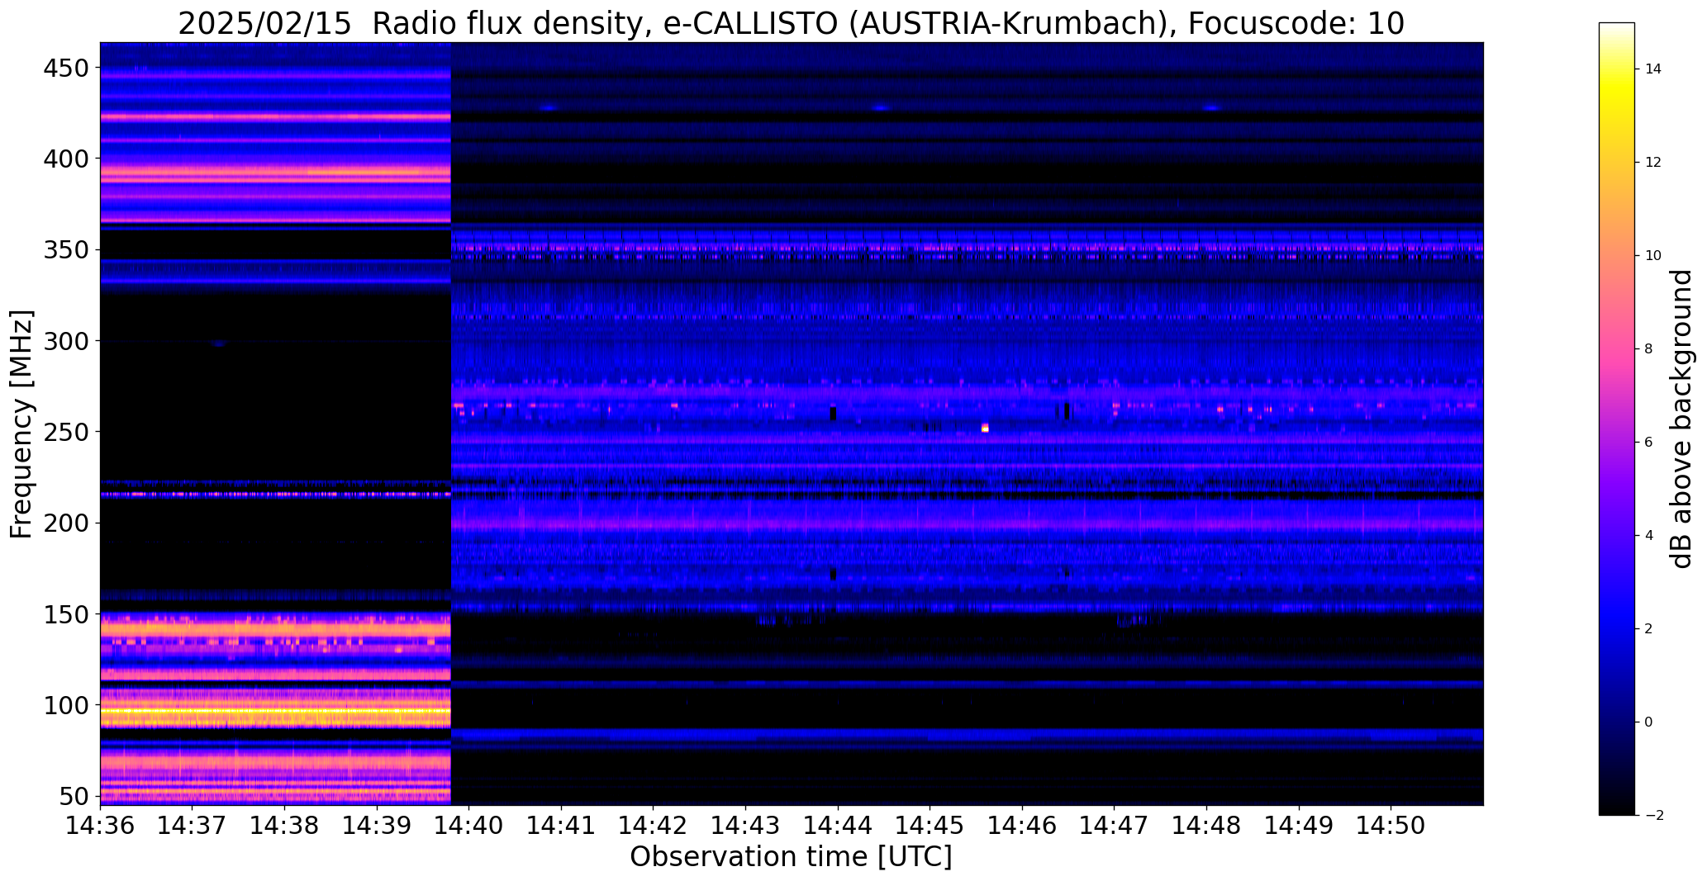Viewport: 1707px width, 881px height.
Task: Click the 14:41 time tick label
Action: point(562,826)
